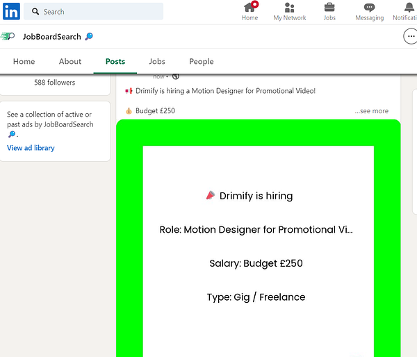
Task: Focus the Search input field
Action: pyautogui.click(x=93, y=11)
